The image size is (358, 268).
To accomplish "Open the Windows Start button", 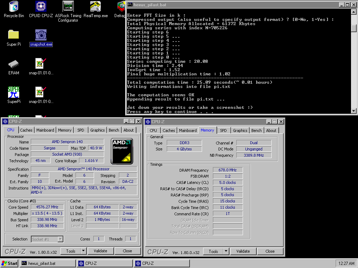I will click(x=9, y=263).
